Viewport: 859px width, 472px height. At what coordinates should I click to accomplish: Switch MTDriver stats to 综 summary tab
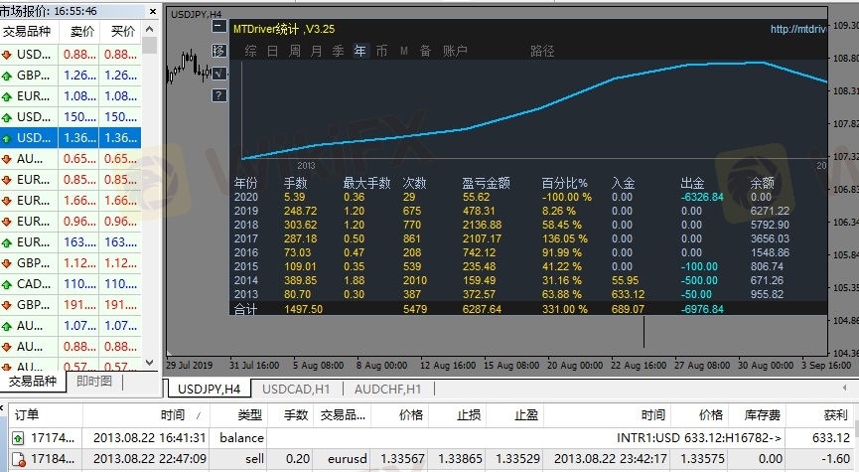coord(250,51)
